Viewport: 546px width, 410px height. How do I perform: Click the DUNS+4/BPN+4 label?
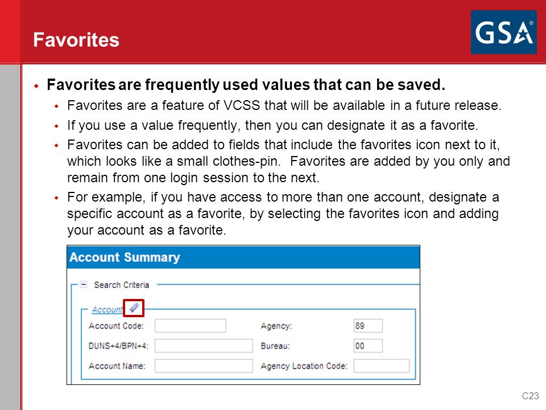118,346
